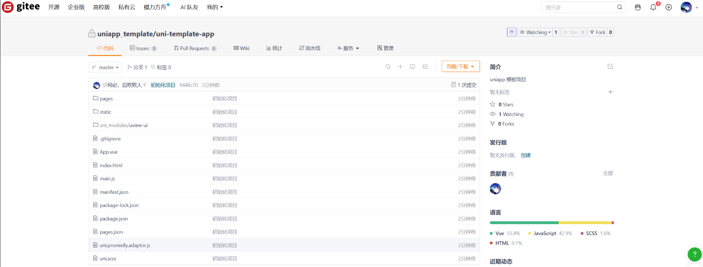Click 企业版 in the top navigation
The height and width of the screenshot is (267, 703).
(x=76, y=7)
